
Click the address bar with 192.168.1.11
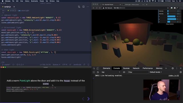pyautogui.click(x=134, y=8)
